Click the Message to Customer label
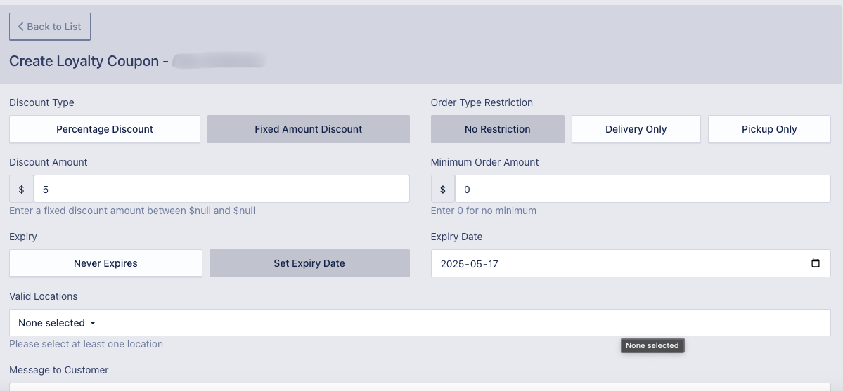843x391 pixels. click(x=59, y=370)
